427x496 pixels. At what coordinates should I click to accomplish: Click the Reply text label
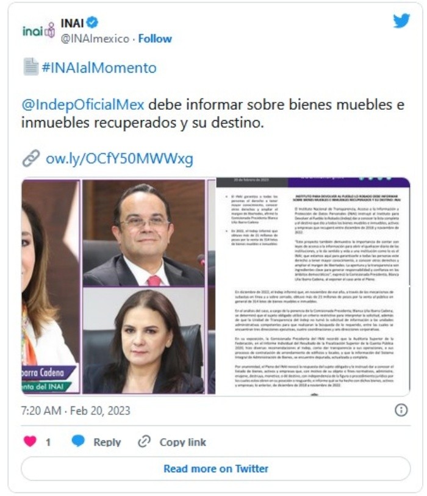point(107,442)
